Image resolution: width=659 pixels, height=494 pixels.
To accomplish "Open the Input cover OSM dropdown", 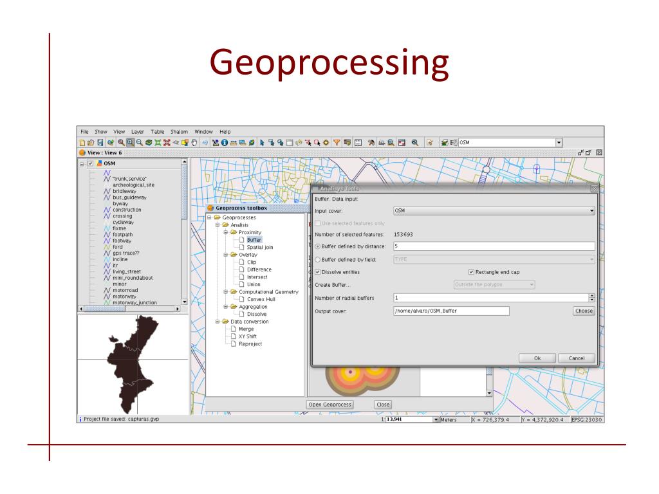I will 591,211.
